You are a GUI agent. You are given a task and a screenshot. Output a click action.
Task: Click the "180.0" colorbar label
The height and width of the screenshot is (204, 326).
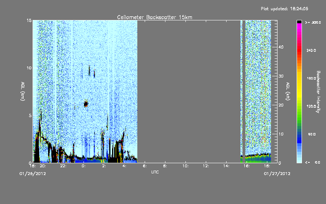tap(311, 78)
